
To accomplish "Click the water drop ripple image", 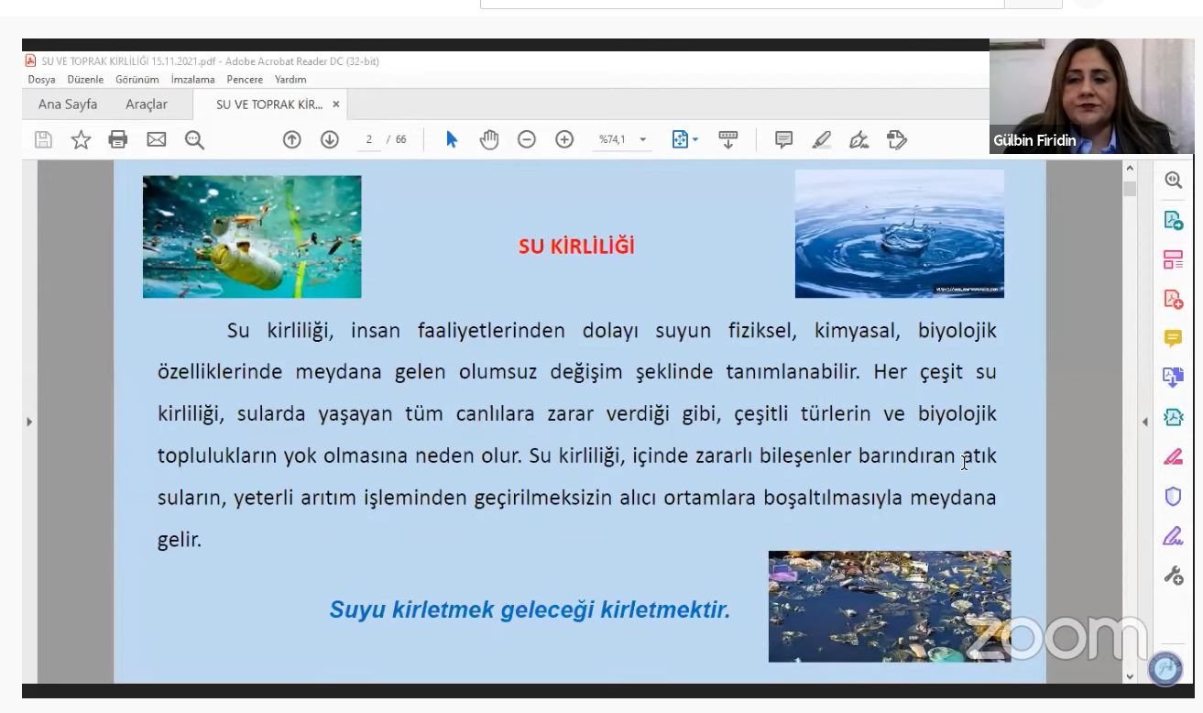I will 900,234.
